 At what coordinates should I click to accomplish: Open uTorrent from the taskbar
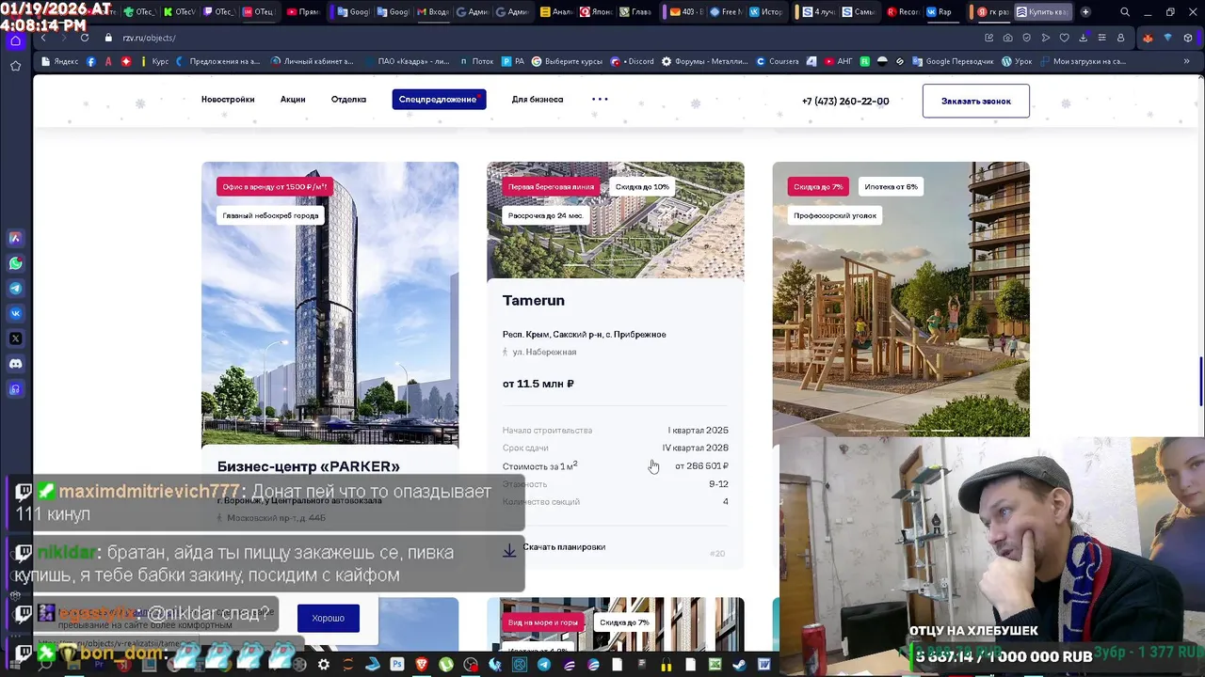click(x=446, y=665)
